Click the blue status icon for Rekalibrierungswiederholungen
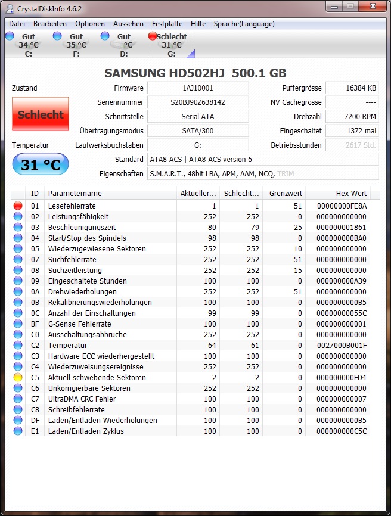Viewport: 391px width, 516px height. 18,303
